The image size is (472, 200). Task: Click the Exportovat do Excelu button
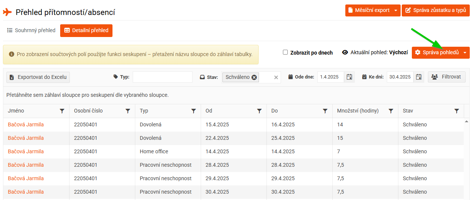[38, 77]
